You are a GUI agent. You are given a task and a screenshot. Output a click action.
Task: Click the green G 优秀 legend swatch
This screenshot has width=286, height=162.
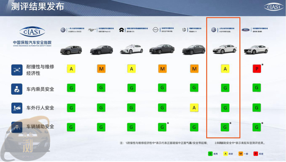click(210, 154)
